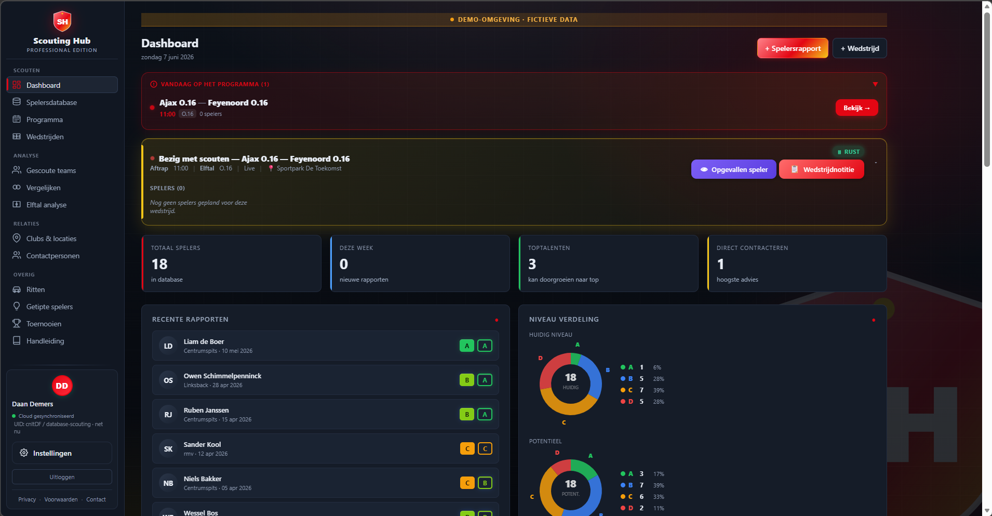Click the Vergelijken compare icon
The width and height of the screenshot is (992, 516).
pos(17,188)
